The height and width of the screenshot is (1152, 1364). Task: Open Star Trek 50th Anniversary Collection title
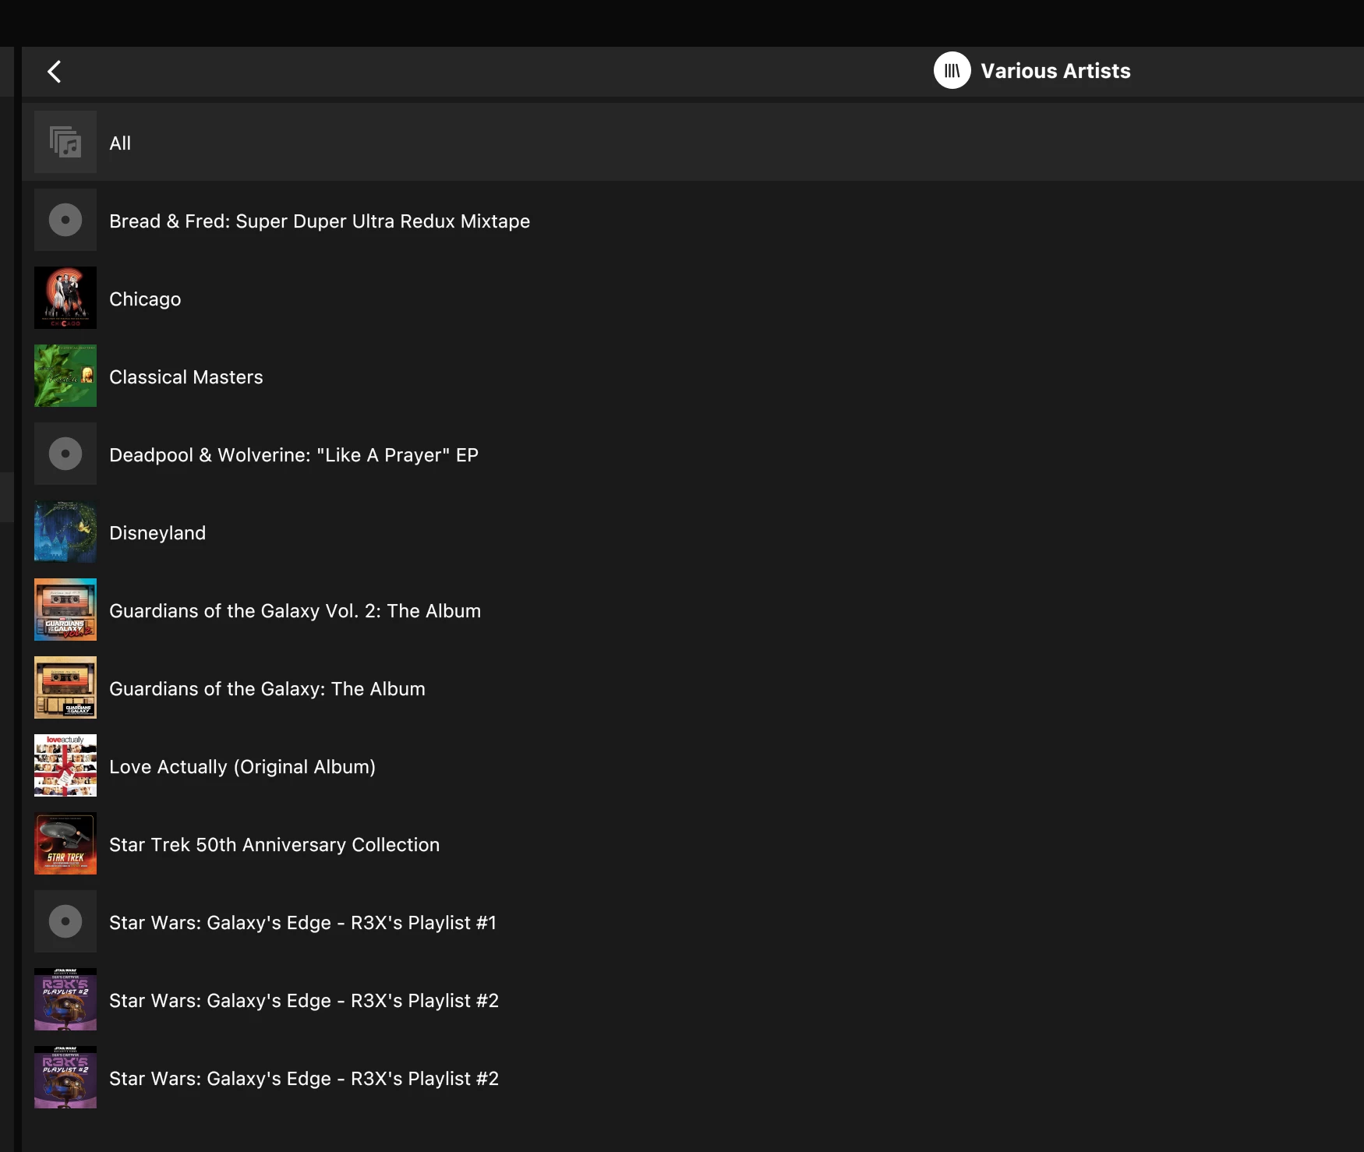point(274,845)
